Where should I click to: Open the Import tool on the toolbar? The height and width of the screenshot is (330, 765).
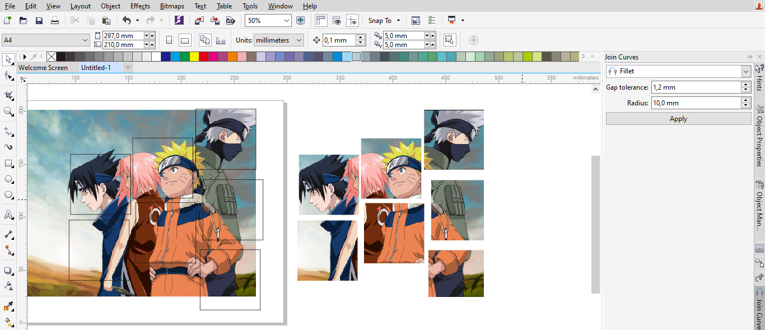pyautogui.click(x=199, y=20)
